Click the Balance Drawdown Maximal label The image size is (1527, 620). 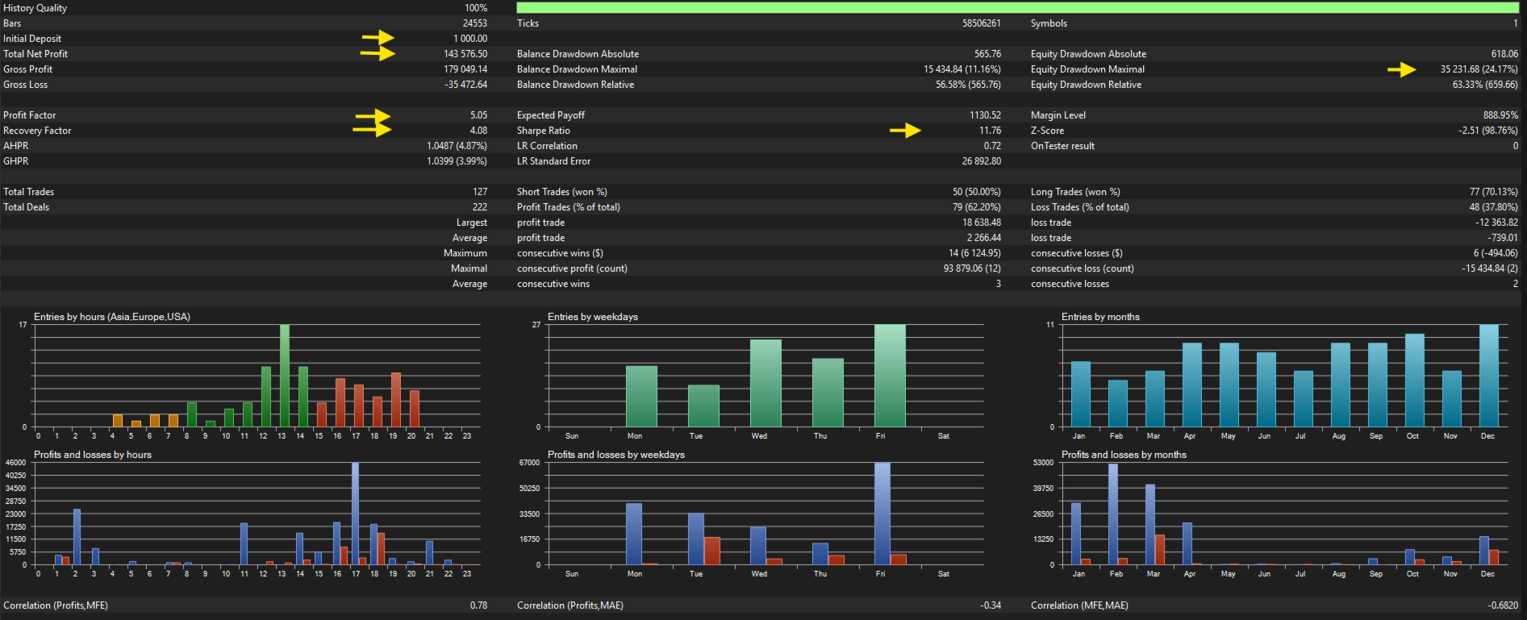(577, 69)
